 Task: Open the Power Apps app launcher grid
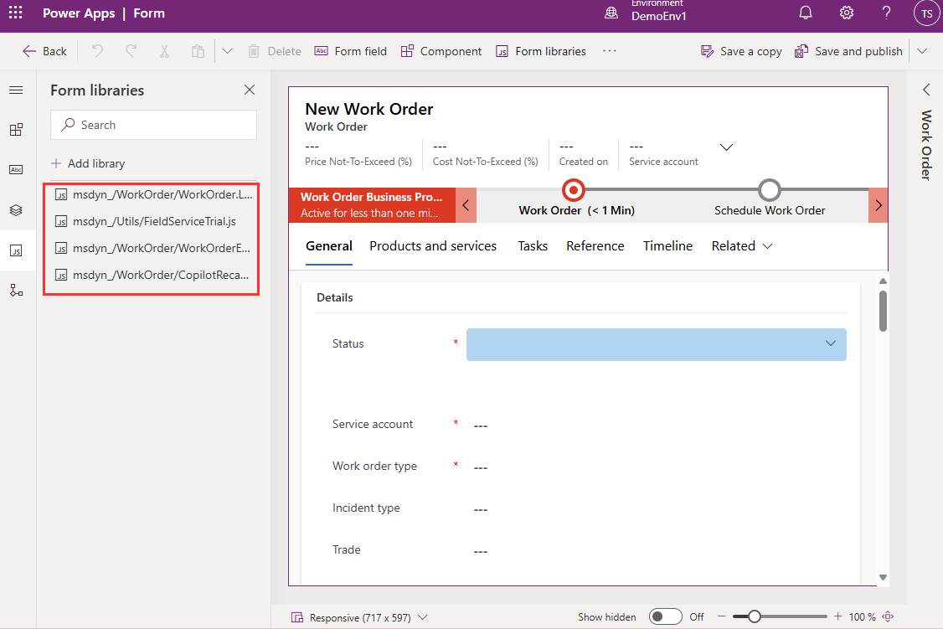click(16, 13)
